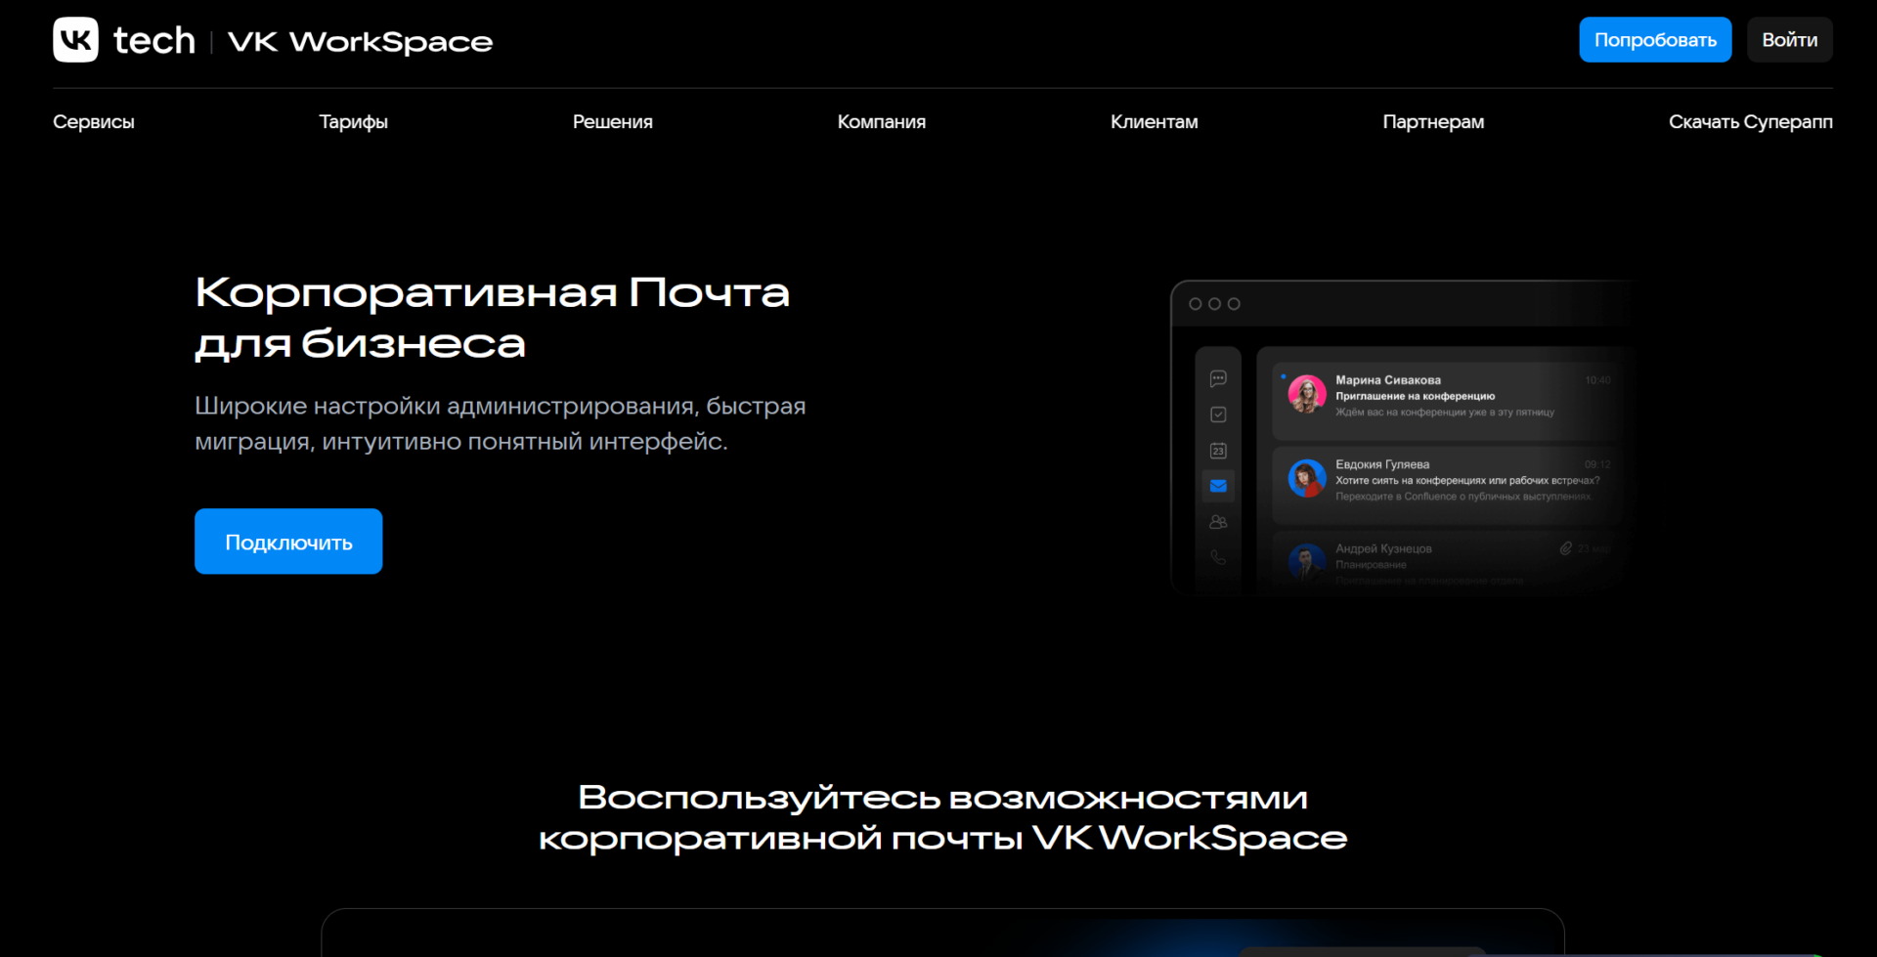Open the contacts icon in the mockup sidebar
Viewport: 1877px width, 957px height.
pos(1218,522)
